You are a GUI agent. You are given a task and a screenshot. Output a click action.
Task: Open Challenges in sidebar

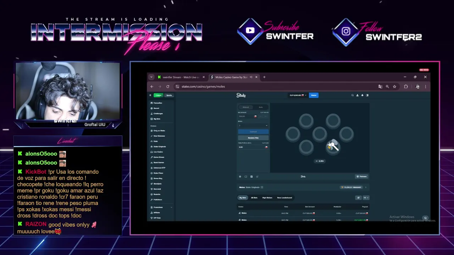click(x=161, y=114)
